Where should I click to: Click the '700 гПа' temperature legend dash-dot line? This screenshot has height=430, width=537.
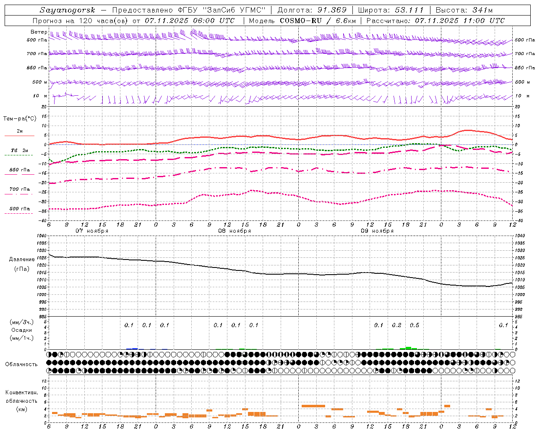click(18, 194)
